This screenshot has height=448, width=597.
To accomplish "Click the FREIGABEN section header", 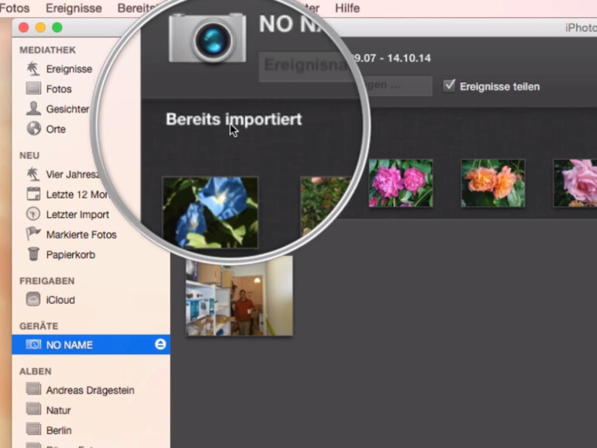I will click(47, 281).
